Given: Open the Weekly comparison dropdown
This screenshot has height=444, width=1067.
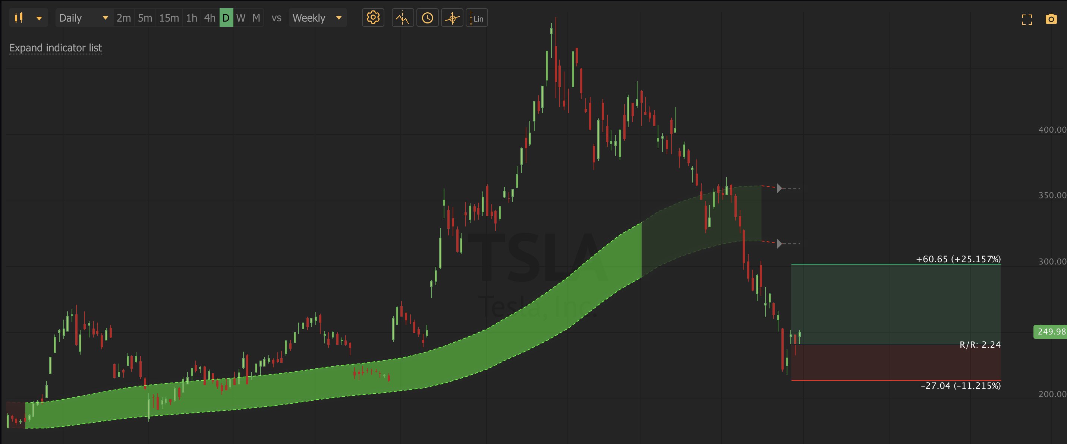Looking at the screenshot, I should pos(318,18).
